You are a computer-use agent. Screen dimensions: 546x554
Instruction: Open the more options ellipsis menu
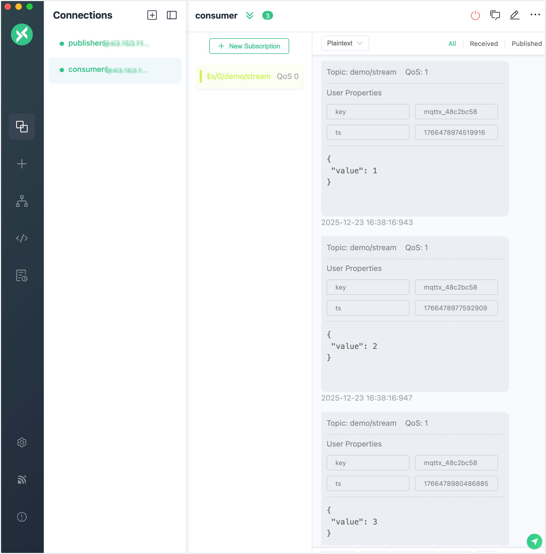coord(535,14)
